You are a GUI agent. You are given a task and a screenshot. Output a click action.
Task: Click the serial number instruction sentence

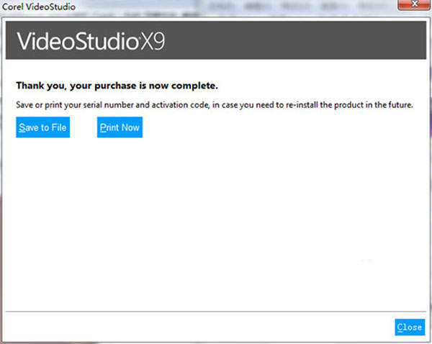[214, 105]
